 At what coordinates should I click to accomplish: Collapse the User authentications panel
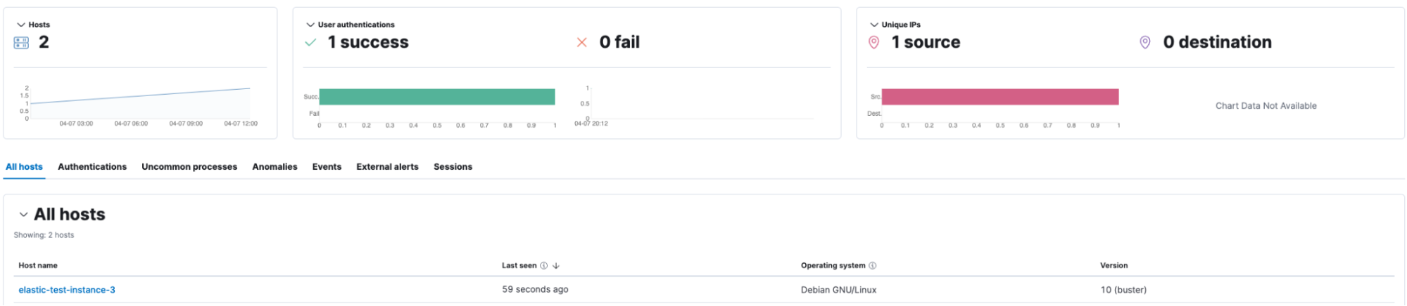[310, 25]
